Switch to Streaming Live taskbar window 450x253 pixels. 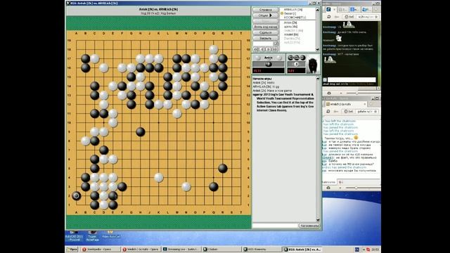click(181, 249)
